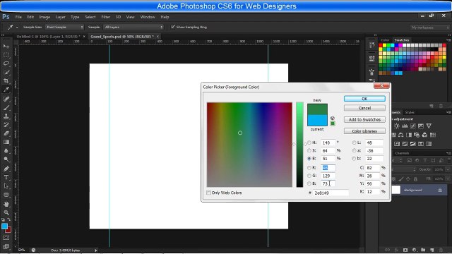Select the Rectangle shape tool

[x=6, y=195]
